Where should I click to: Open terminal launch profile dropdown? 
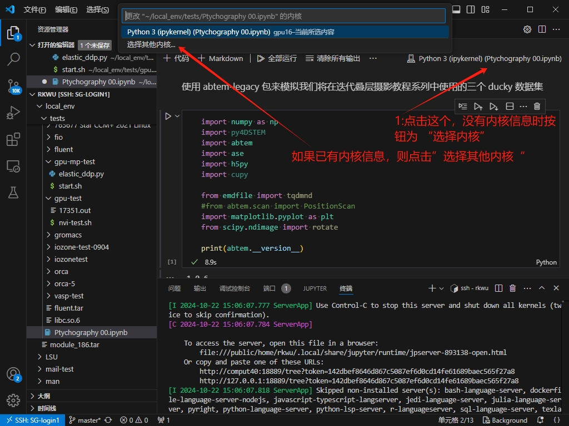coord(442,288)
